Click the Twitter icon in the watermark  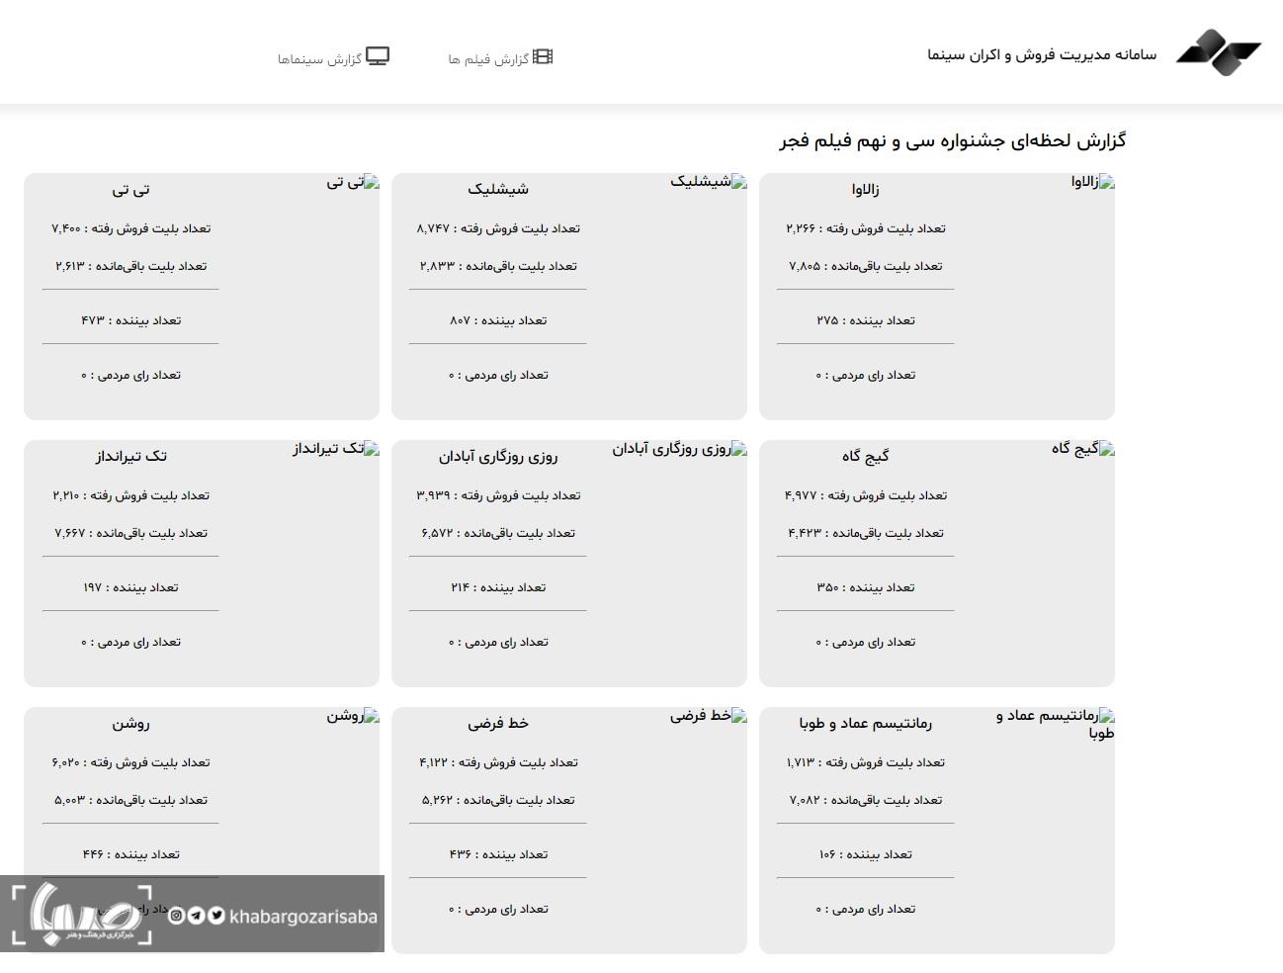click(x=216, y=916)
